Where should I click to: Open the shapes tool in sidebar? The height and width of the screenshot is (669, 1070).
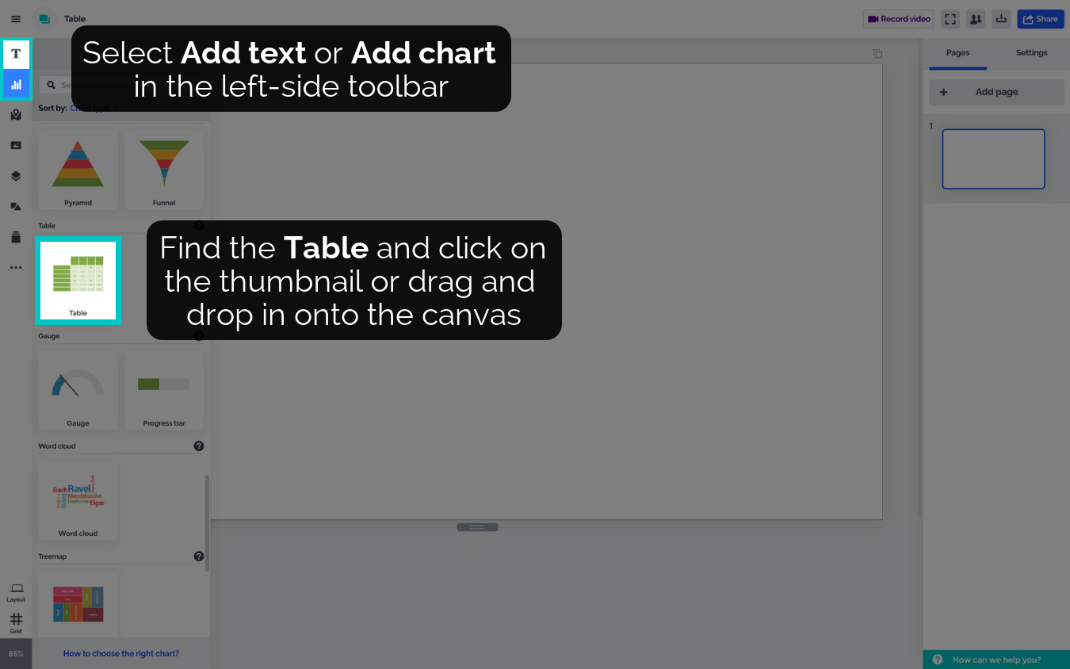coord(16,206)
